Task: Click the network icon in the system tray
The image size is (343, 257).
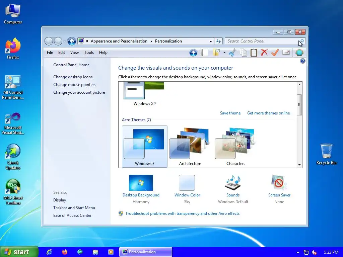Action: click(306, 252)
